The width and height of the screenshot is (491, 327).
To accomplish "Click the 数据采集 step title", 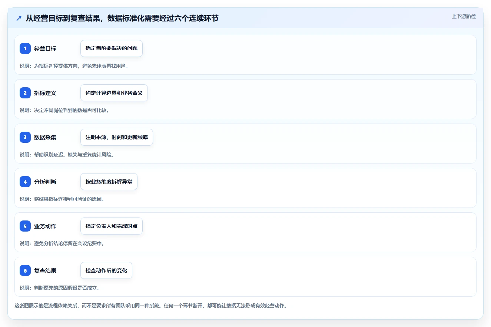I will pyautogui.click(x=45, y=138).
